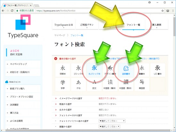Open プラン・オプション設定 in sidebar
This screenshot has height=132, width=176.
point(23,97)
